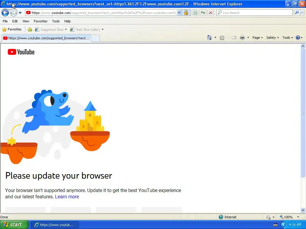Click the Forward navigation arrow
Viewport: 306px width, 229px height.
click(13, 13)
